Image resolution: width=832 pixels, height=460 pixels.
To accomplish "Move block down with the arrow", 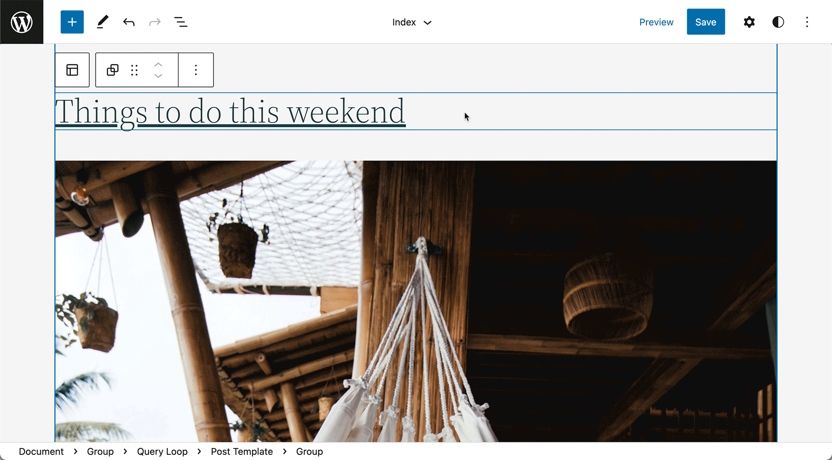I will click(x=158, y=76).
